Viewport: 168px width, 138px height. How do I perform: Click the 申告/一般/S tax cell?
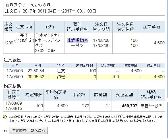[152, 106]
